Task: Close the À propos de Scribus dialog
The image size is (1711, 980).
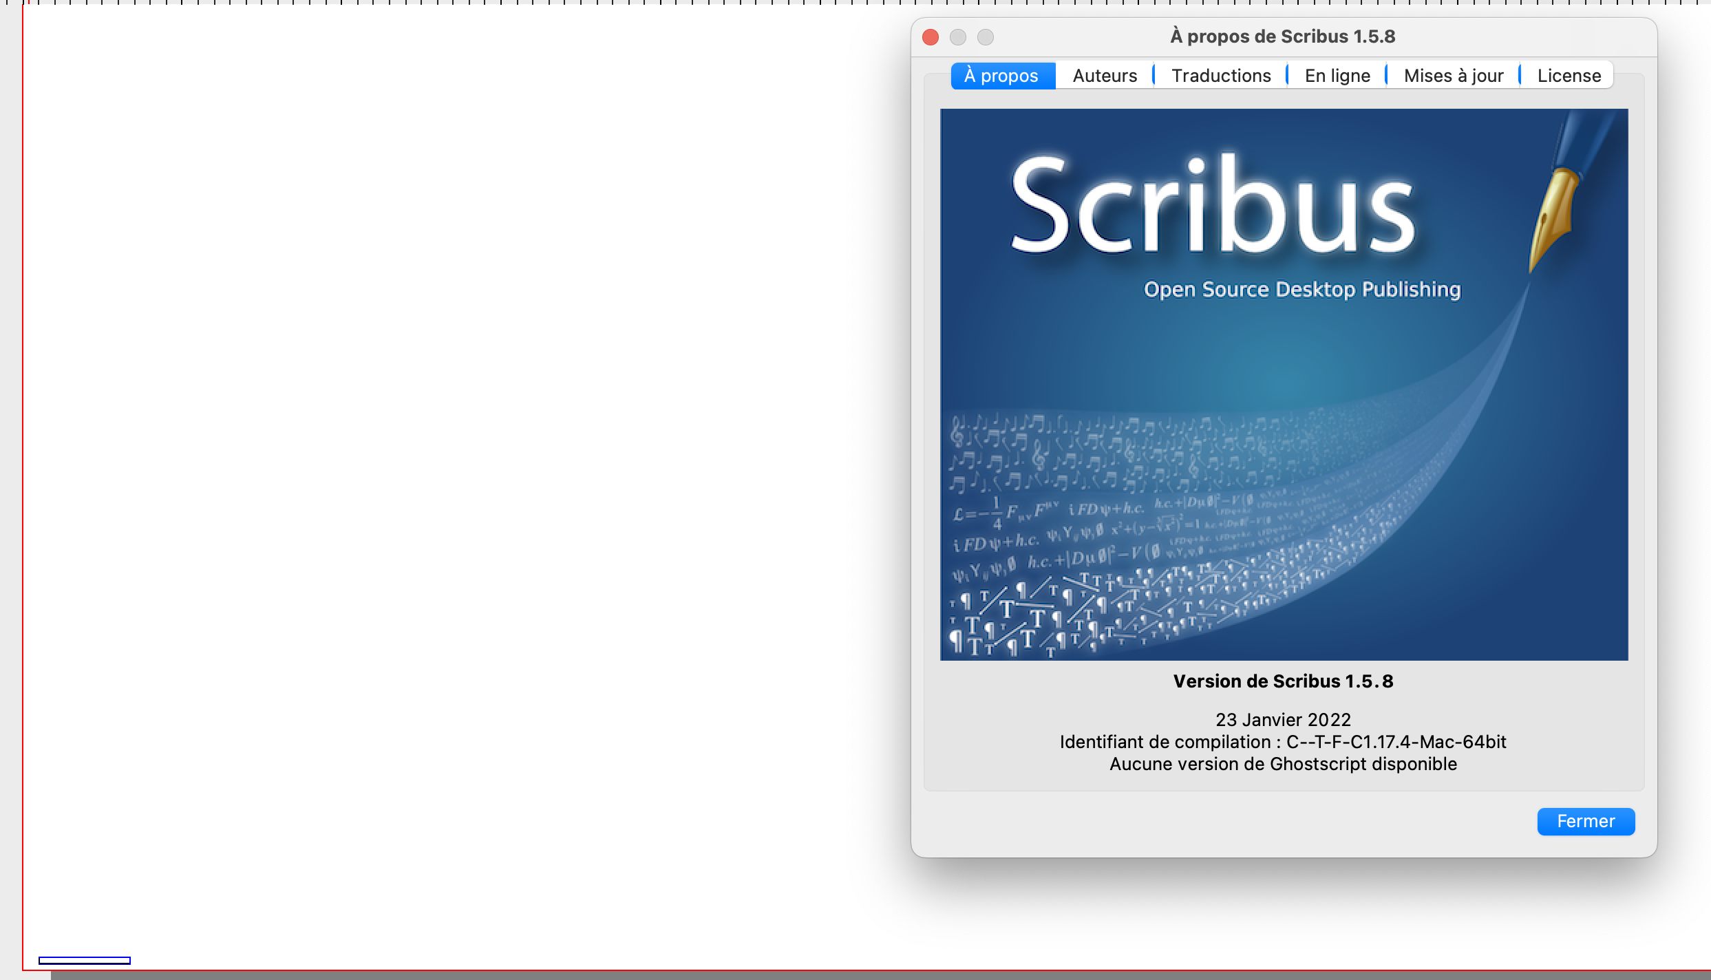Action: [x=1585, y=821]
